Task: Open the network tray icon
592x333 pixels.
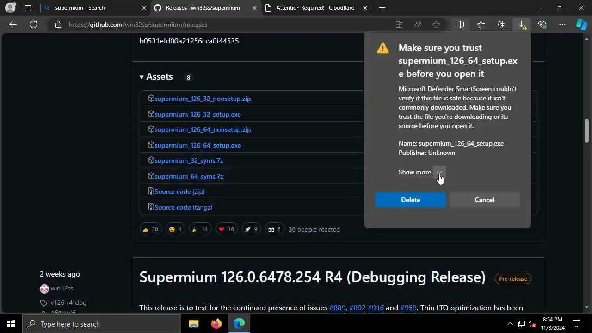Action: (x=521, y=324)
